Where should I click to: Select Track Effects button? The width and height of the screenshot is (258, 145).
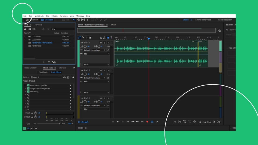point(56,72)
